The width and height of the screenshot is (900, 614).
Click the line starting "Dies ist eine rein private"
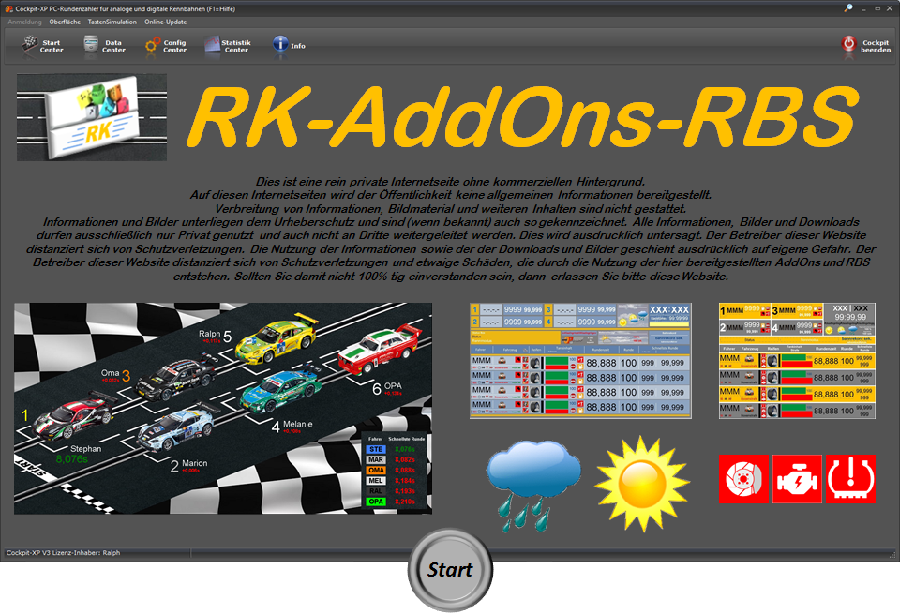(x=451, y=182)
